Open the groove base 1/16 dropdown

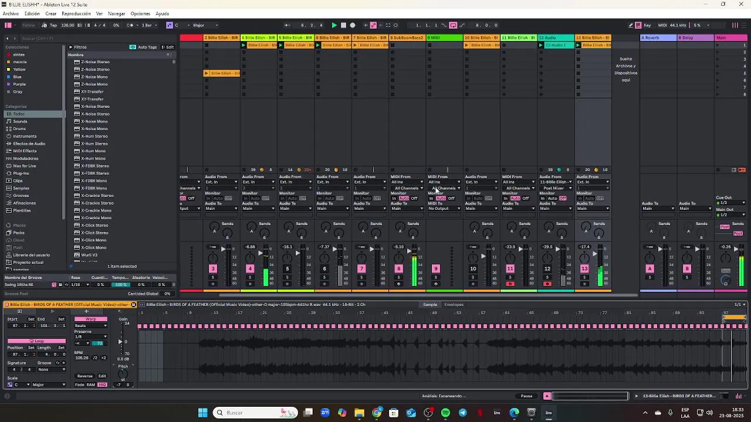coord(79,285)
